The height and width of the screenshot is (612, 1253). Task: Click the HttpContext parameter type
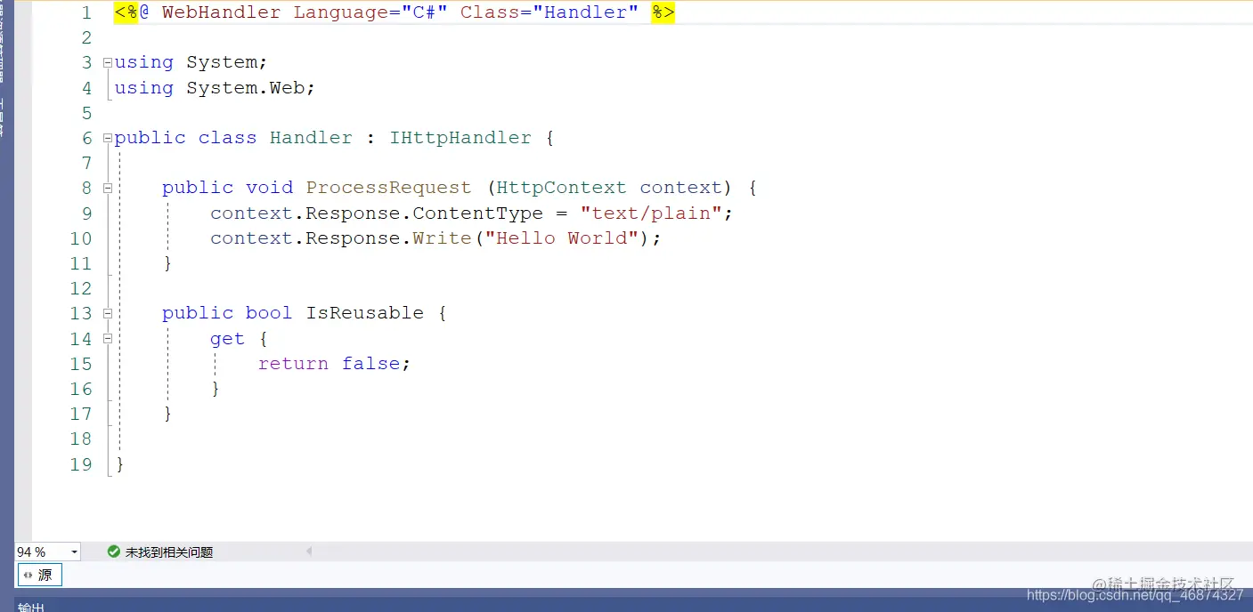tap(561, 188)
